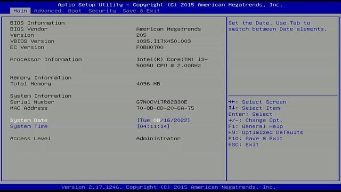This screenshot has height=192, width=341.
Task: Click the BIOS version value 205
Action: click(x=141, y=35)
